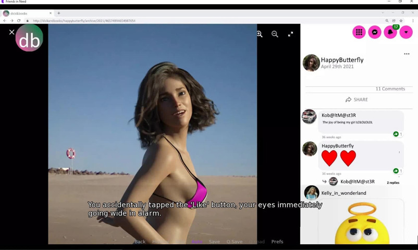The width and height of the screenshot is (418, 250).
Task: Click the address bar padlock icon
Action: [x=27, y=20]
